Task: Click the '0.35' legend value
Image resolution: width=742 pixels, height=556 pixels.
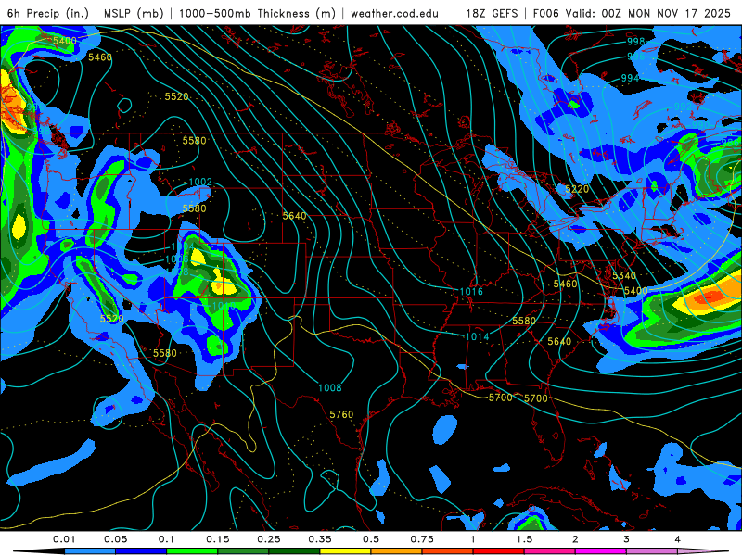Action: pyautogui.click(x=320, y=539)
